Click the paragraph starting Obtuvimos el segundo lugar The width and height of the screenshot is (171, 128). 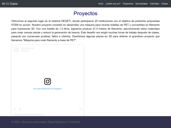click(x=85, y=31)
